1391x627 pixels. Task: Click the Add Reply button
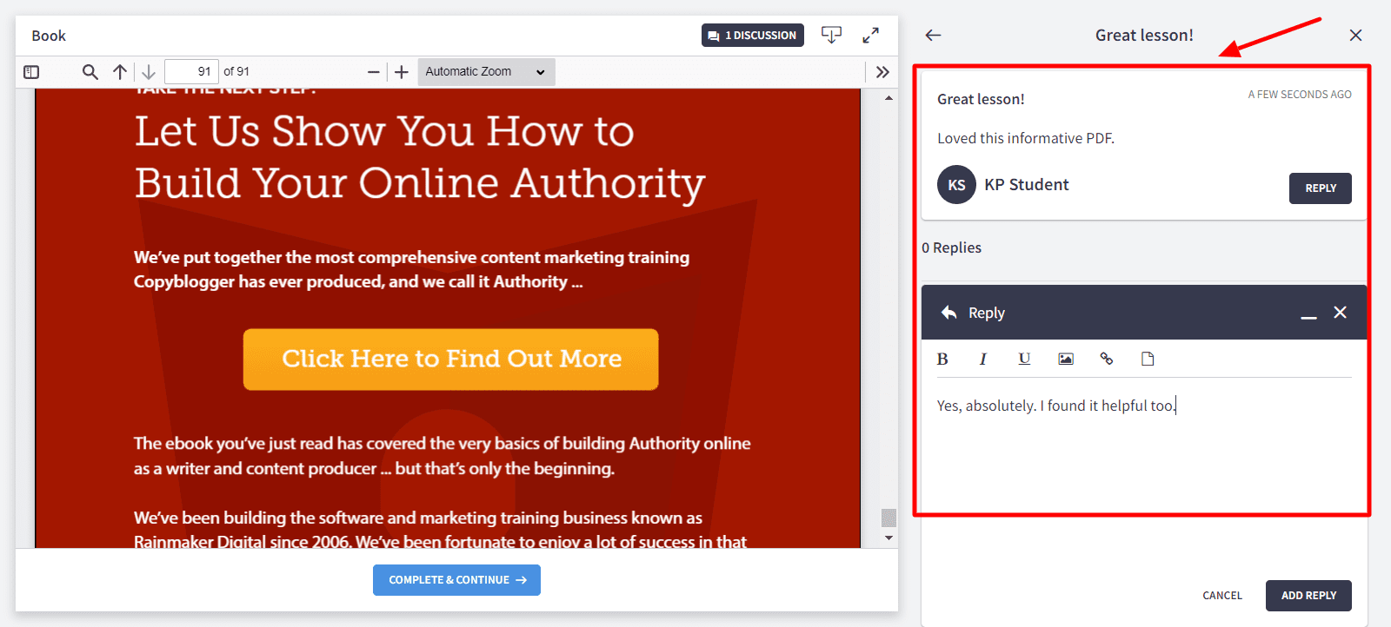click(x=1308, y=596)
